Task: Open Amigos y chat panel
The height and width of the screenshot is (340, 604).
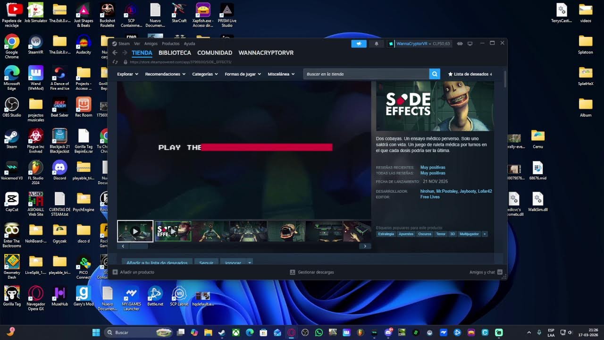Action: click(486, 272)
